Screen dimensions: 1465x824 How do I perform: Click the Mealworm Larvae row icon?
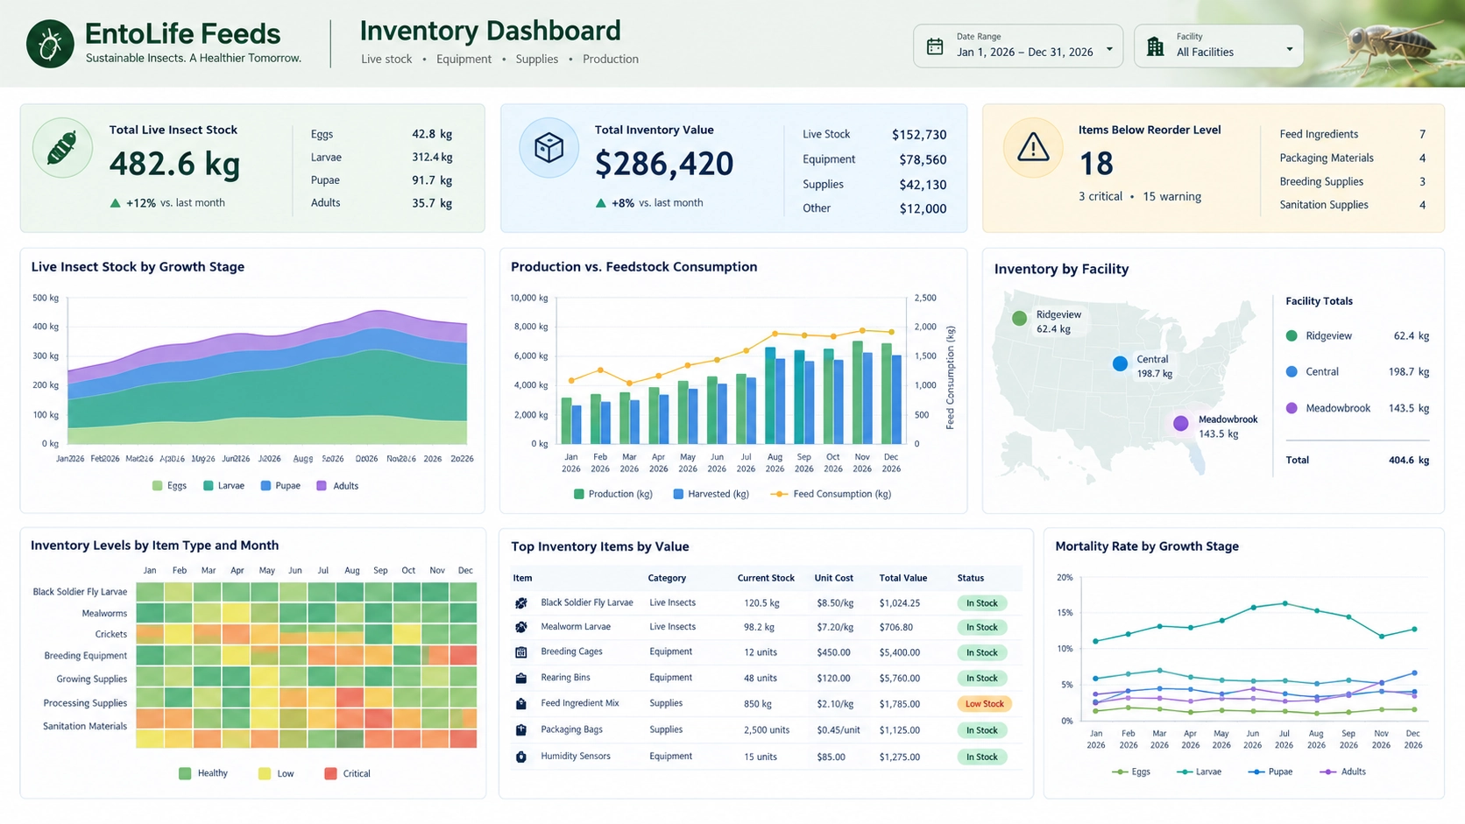[x=521, y=627]
